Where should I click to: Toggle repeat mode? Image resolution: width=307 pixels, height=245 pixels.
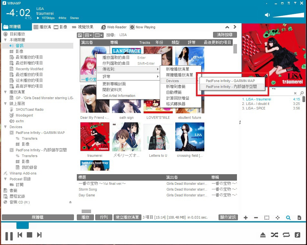pyautogui.click(x=286, y=235)
